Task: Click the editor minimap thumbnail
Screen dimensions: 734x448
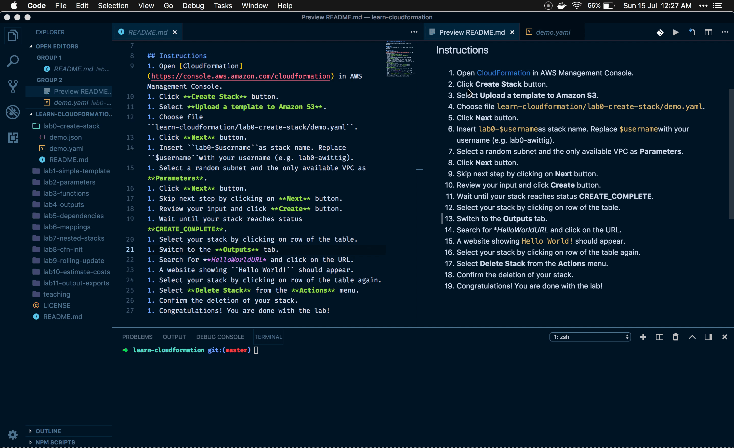Action: click(400, 59)
